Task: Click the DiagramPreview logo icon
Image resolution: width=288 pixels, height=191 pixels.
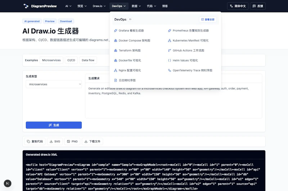Action: [26, 6]
